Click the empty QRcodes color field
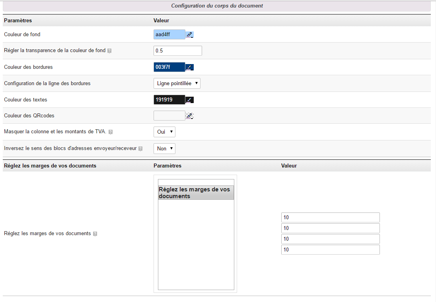The width and height of the screenshot is (436, 302). [169, 116]
